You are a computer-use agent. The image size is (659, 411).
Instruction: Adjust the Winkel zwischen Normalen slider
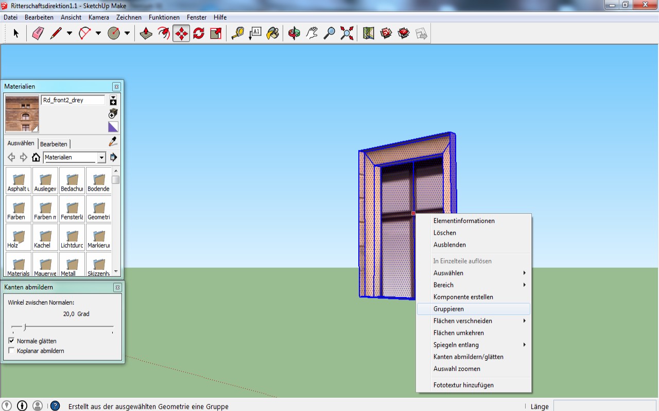pyautogui.click(x=25, y=327)
